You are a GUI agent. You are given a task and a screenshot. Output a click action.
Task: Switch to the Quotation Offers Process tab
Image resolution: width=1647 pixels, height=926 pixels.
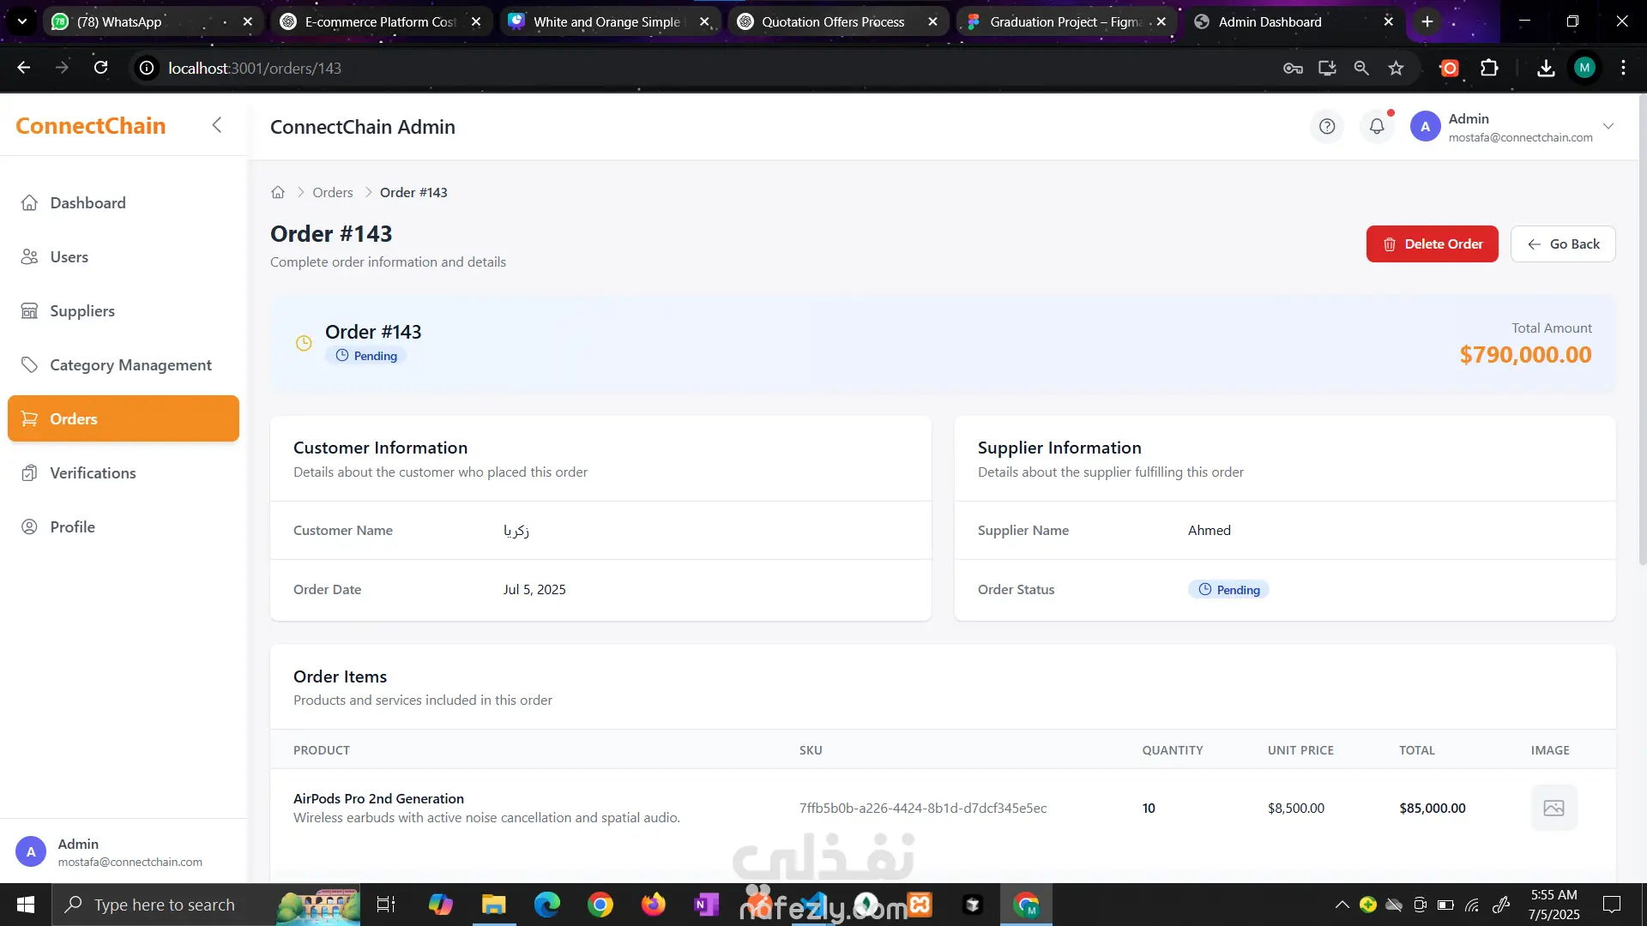832,21
